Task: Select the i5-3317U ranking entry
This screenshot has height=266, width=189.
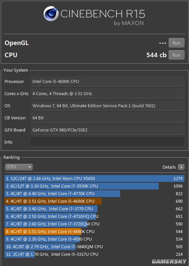Action: (94, 254)
